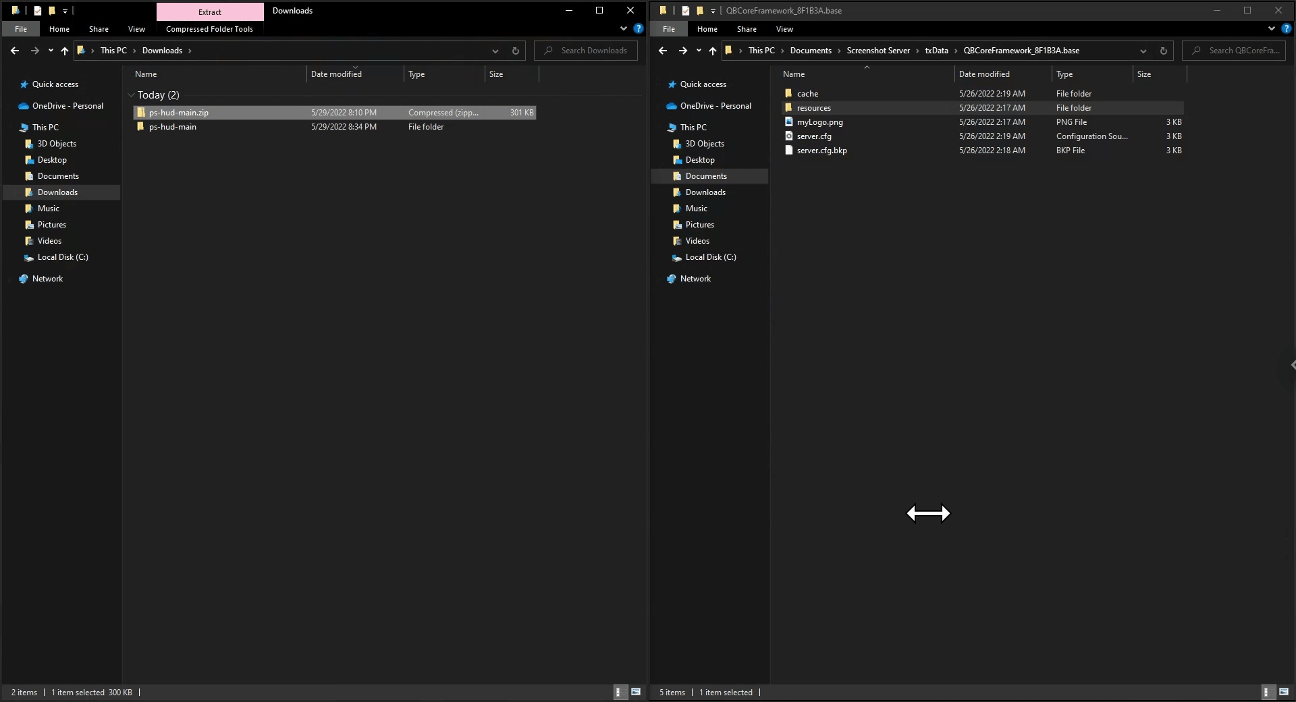The image size is (1296, 702).
Task: Open recent locations dropdown in Downloads window
Action: pos(51,51)
